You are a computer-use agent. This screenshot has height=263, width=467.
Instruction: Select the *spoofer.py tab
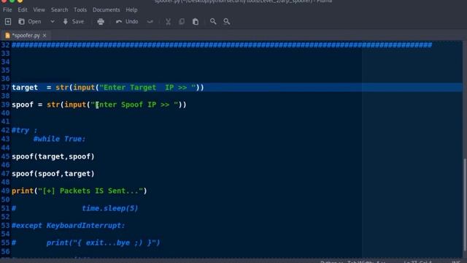(26, 36)
